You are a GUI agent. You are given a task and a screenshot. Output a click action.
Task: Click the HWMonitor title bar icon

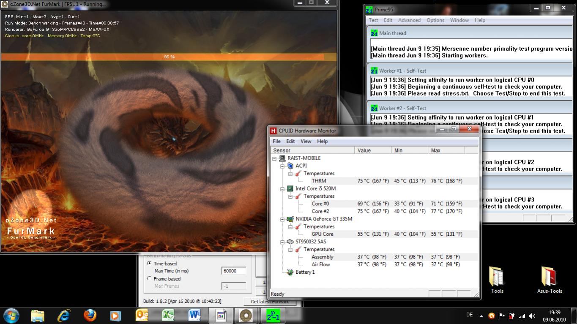click(x=273, y=131)
